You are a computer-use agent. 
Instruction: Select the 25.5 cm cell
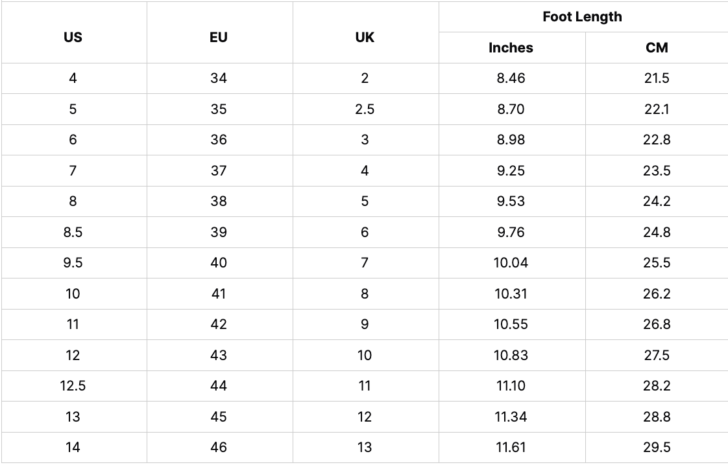[x=657, y=263]
